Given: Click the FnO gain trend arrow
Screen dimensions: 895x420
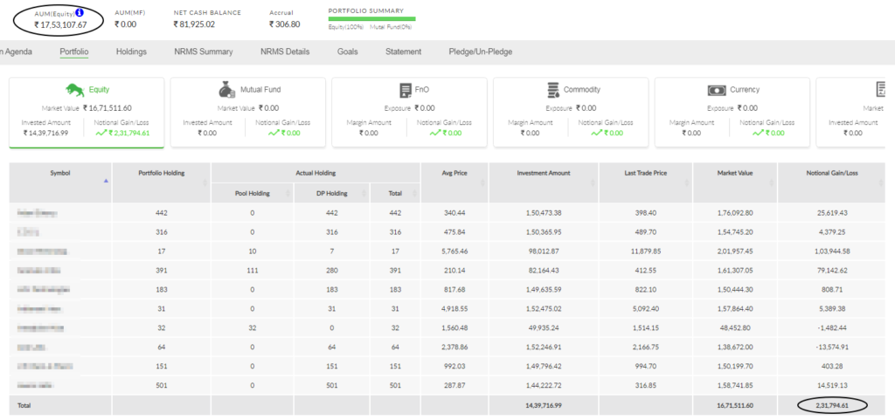Looking at the screenshot, I should (x=435, y=133).
